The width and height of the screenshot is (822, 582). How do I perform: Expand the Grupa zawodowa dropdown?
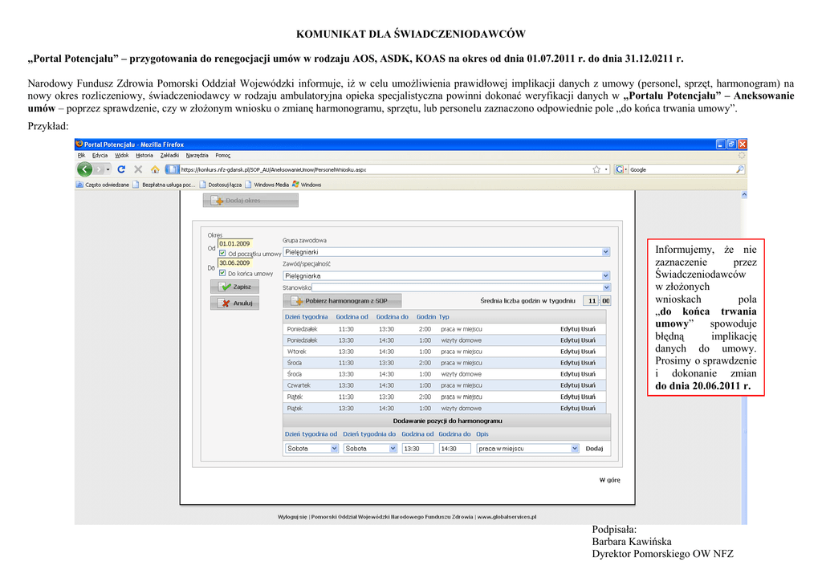(606, 251)
